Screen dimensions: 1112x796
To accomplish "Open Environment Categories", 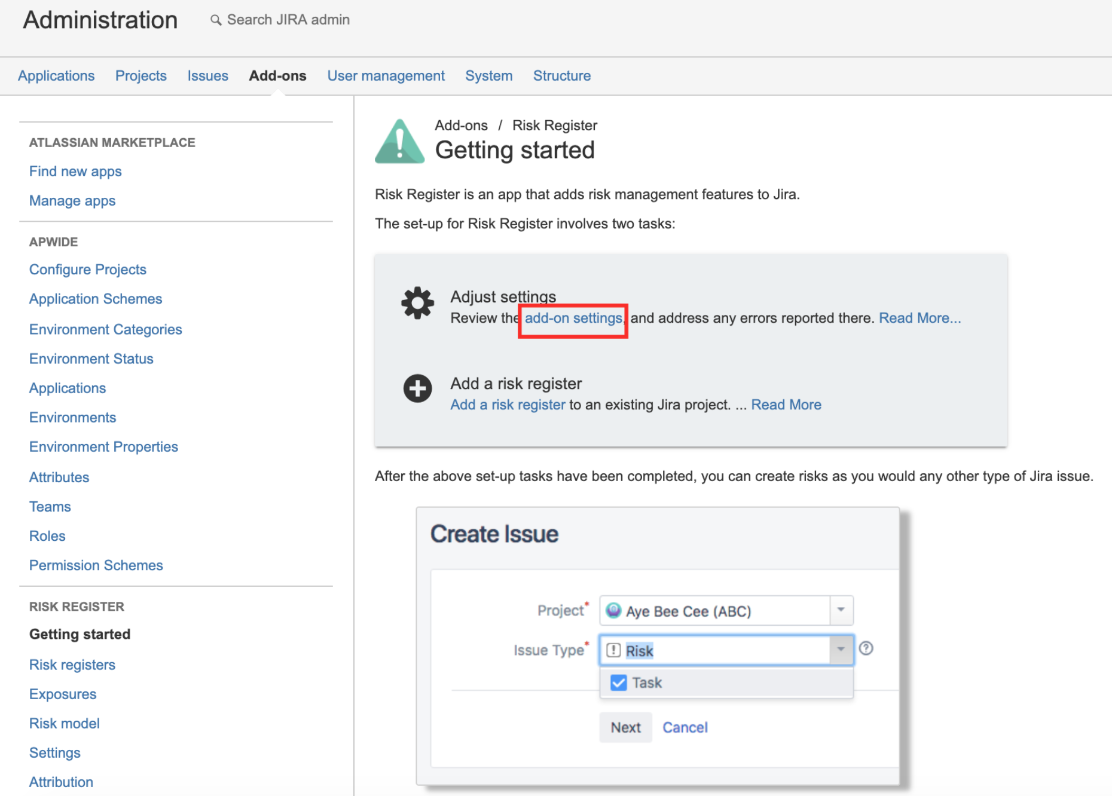I will pos(106,329).
